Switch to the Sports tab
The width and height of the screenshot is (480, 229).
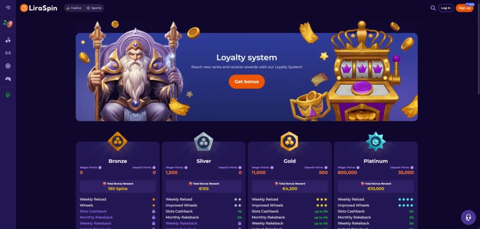pyautogui.click(x=94, y=8)
